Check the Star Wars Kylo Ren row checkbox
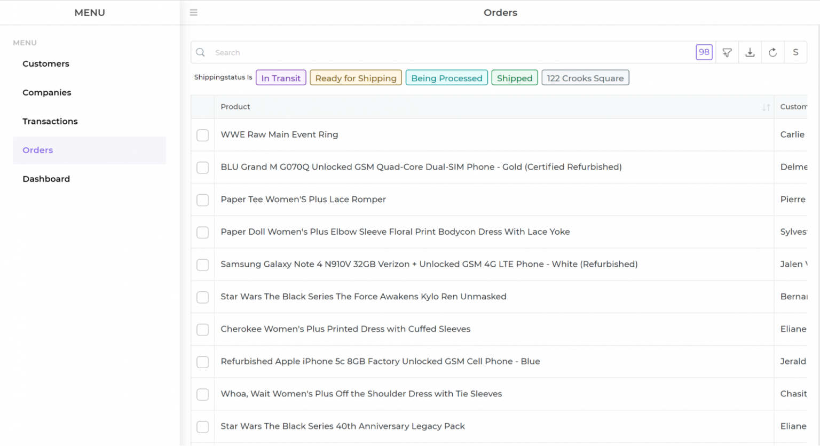This screenshot has width=820, height=446. tap(202, 297)
